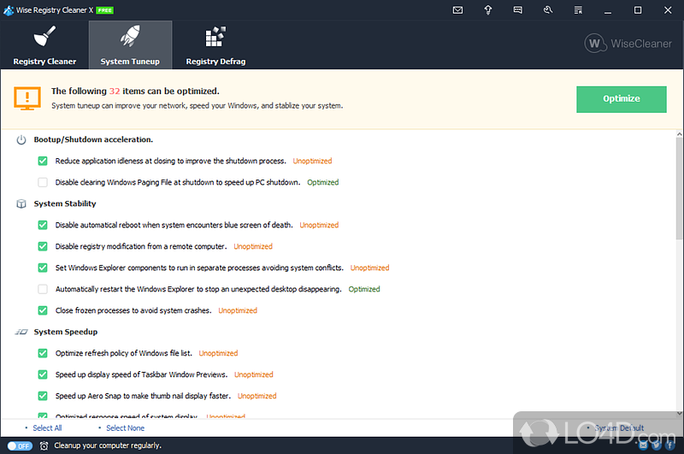Click the alarm clock schedule icon

tap(44, 445)
